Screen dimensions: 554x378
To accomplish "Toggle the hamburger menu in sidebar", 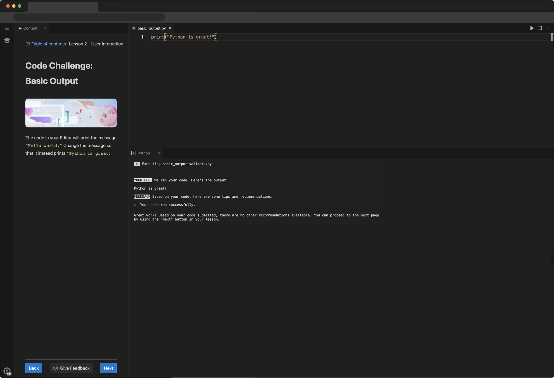I will (7, 28).
